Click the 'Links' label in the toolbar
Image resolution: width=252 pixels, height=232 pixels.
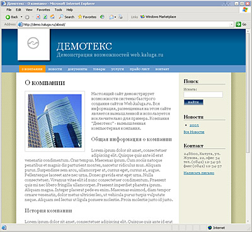(x=134, y=17)
